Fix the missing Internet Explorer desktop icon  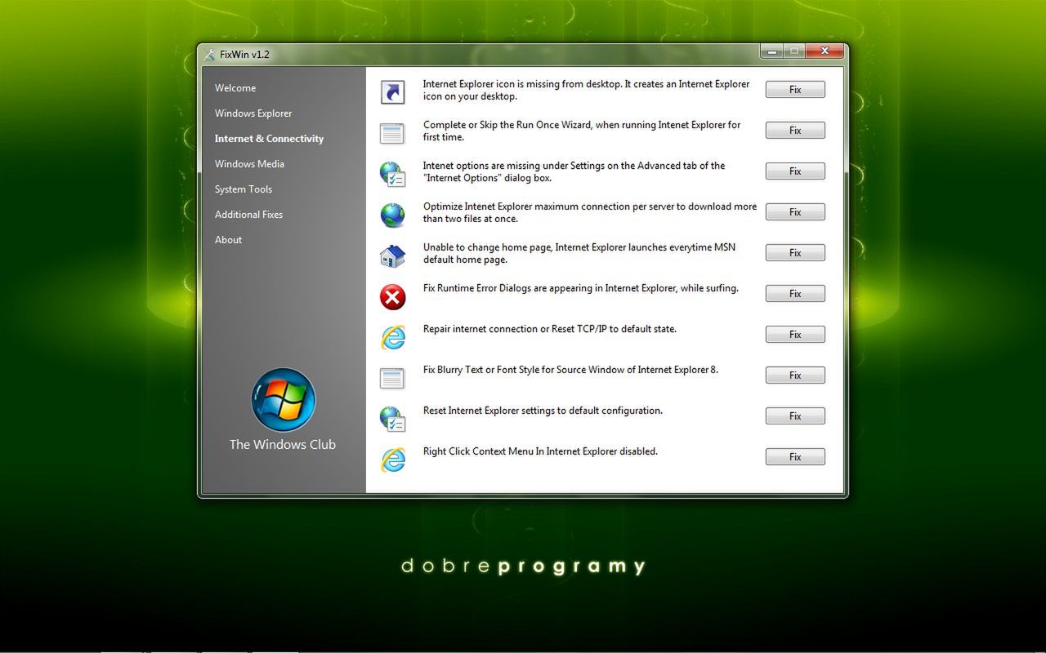[795, 90]
